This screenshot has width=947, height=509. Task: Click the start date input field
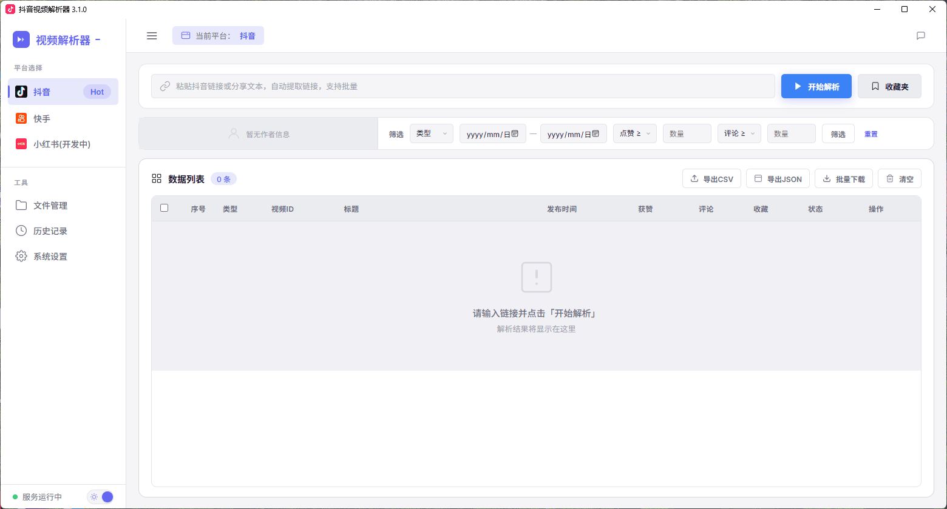coord(493,133)
